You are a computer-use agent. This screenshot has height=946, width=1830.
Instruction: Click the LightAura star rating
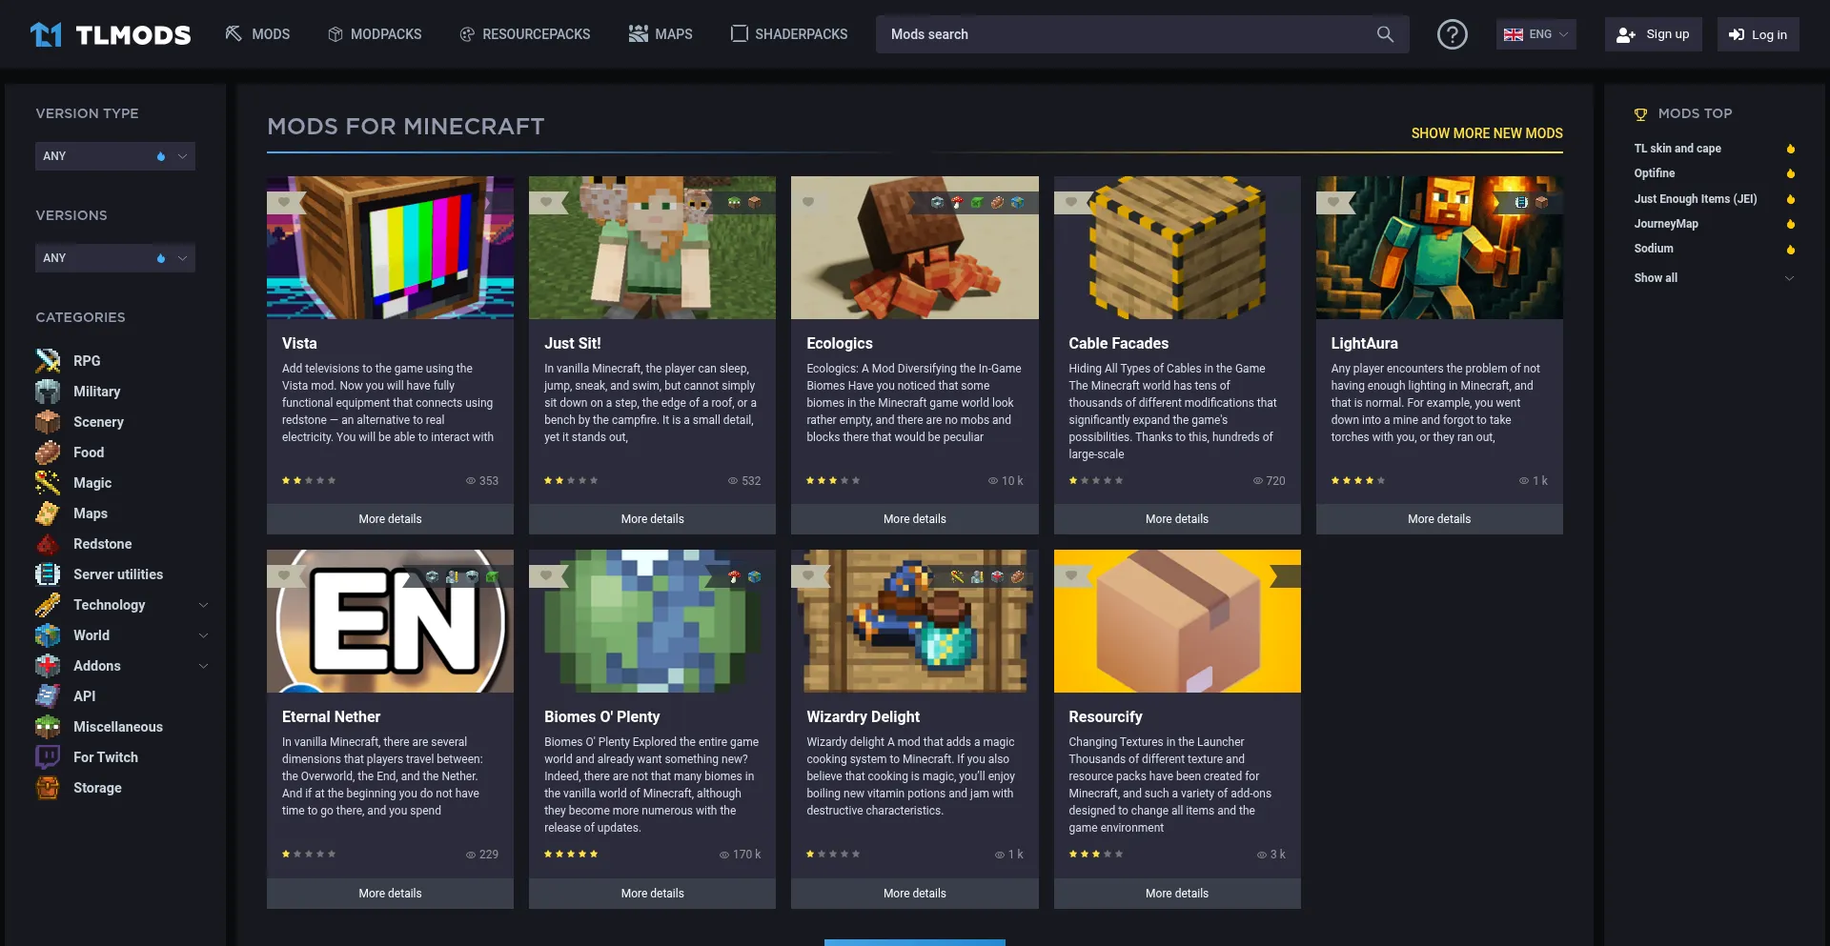[1358, 481]
